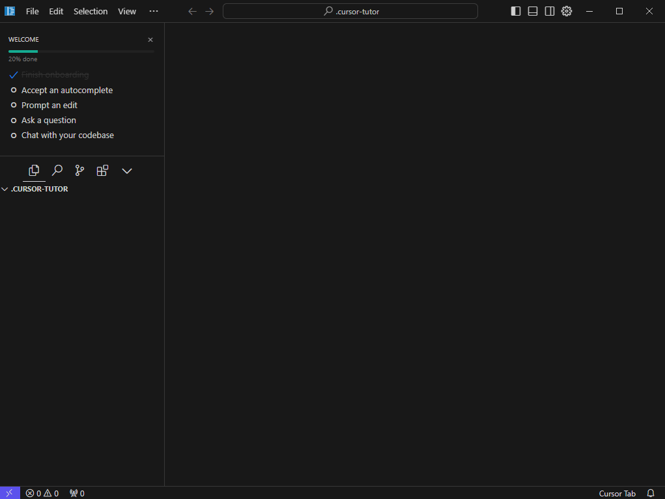Open errors and warnings count in status bar
This screenshot has width=665, height=499.
coord(42,494)
